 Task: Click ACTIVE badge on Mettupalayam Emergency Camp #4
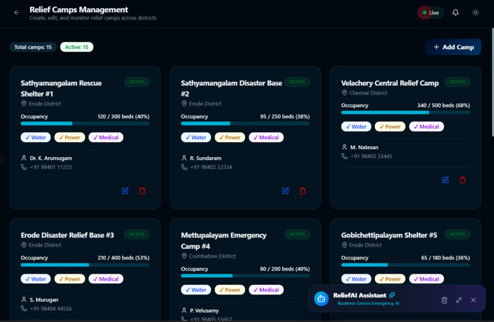tap(297, 234)
